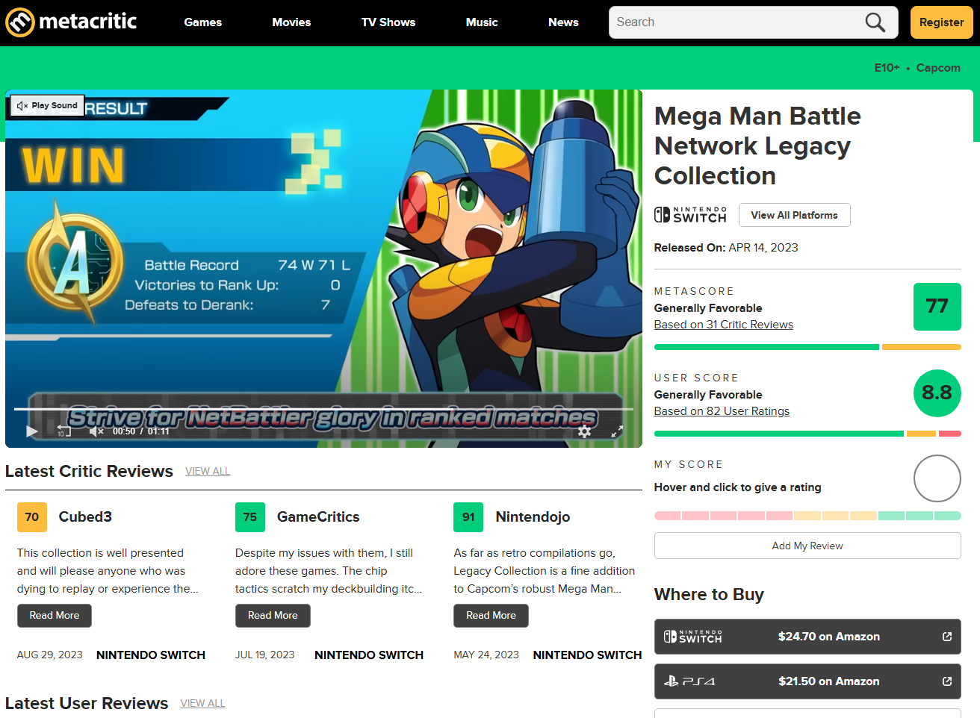Screen dimensions: 980x718
Task: Click Nintendojo review excerpt text
Action: 545,571
